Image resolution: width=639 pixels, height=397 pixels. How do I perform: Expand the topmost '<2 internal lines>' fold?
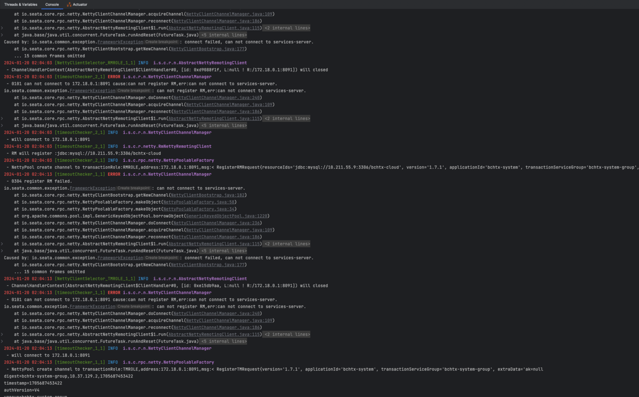pyautogui.click(x=287, y=28)
